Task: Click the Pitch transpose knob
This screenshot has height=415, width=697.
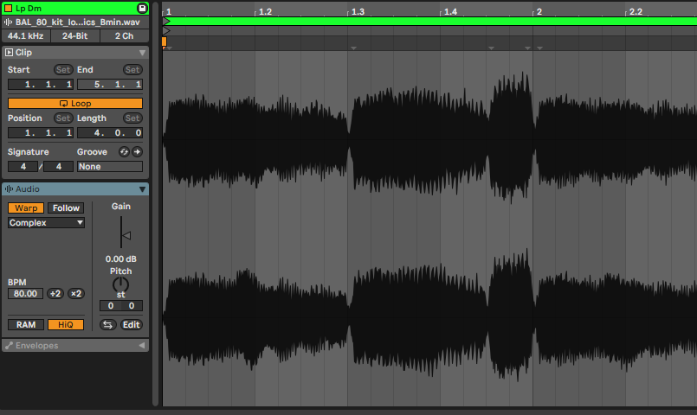Action: (x=120, y=285)
